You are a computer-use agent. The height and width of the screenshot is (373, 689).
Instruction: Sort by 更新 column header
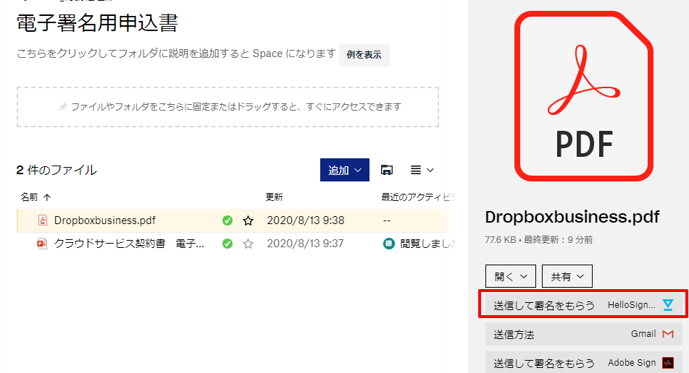pos(274,197)
